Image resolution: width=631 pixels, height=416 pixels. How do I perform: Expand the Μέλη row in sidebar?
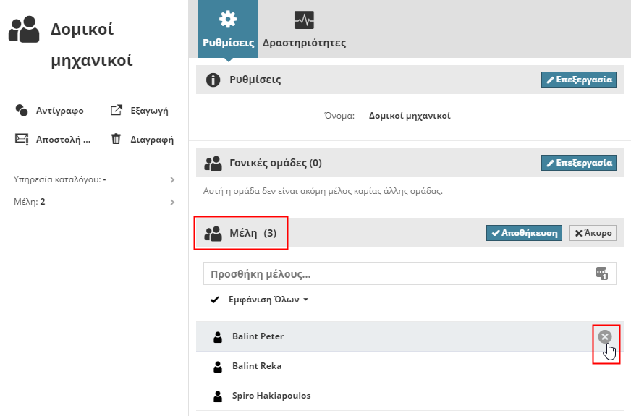click(172, 202)
